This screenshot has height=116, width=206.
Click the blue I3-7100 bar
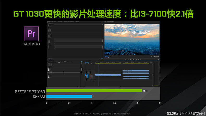click(x=69, y=96)
